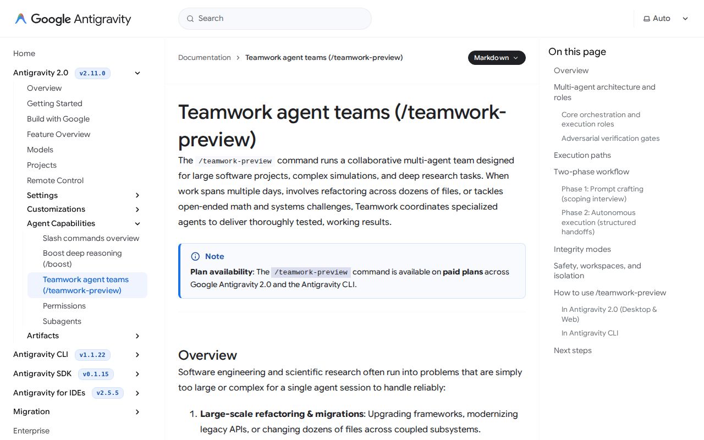Open the Projects page

point(42,165)
